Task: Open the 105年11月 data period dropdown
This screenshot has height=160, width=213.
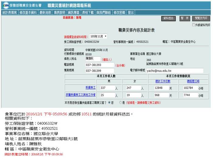Action: point(98,37)
